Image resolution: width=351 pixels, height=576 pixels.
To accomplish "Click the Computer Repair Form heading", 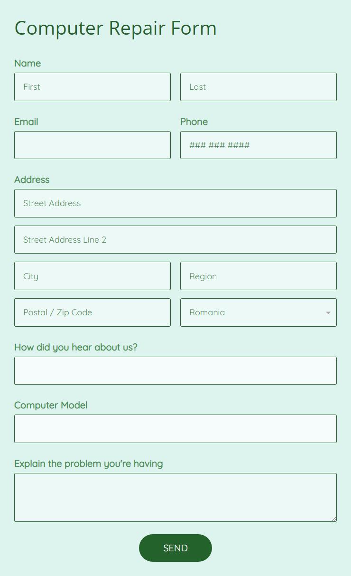I will (x=116, y=28).
